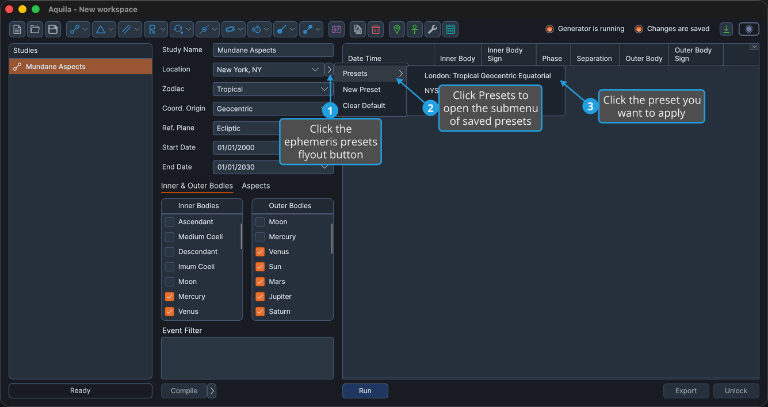768x407 pixels.
Task: Click the teal calculator icon
Action: pos(450,29)
